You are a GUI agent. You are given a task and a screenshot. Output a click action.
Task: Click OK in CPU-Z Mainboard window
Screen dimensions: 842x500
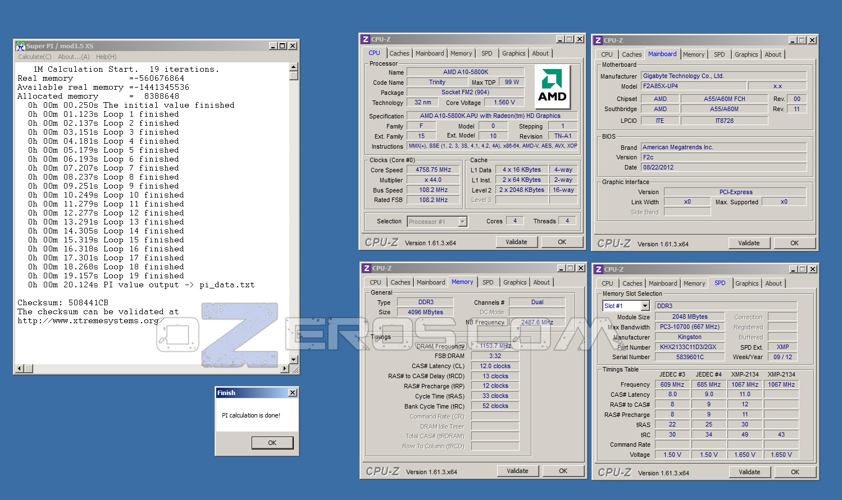pos(795,243)
